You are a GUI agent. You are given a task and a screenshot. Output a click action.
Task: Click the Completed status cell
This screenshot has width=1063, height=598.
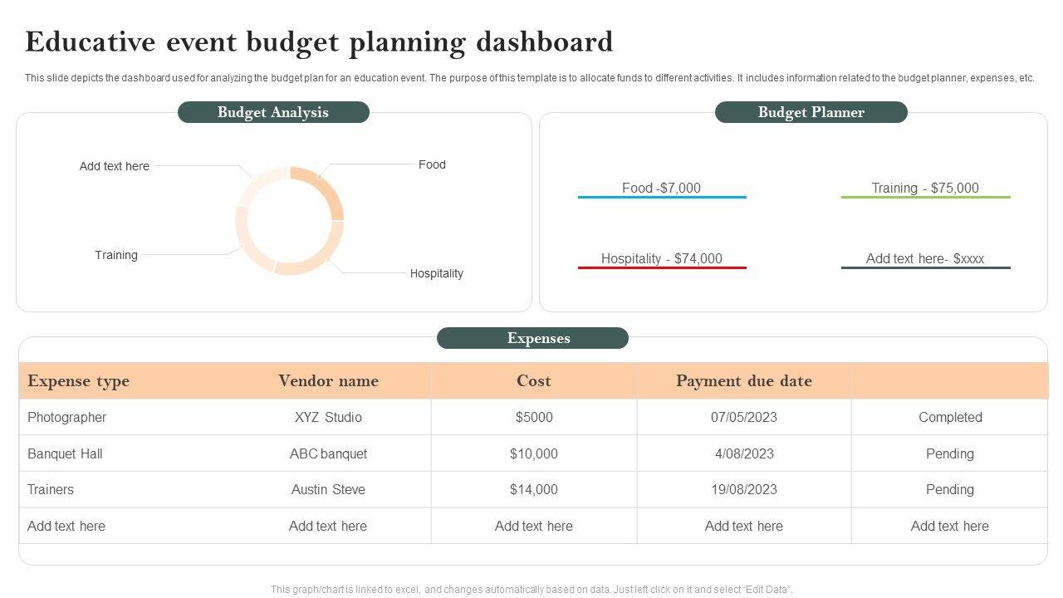pos(950,417)
